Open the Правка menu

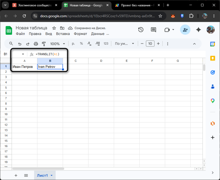click(x=35, y=34)
